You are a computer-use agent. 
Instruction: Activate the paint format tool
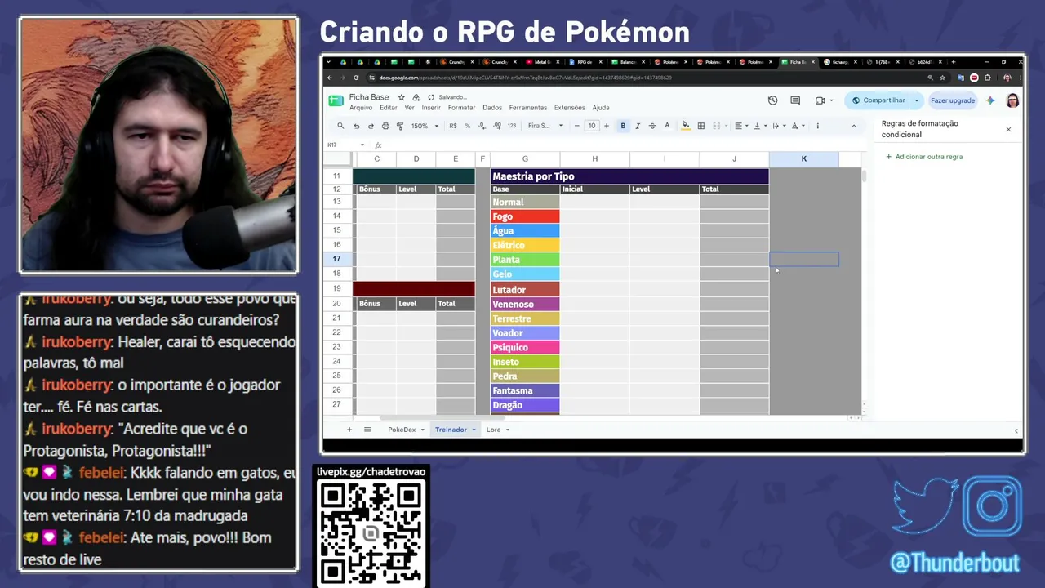click(400, 126)
